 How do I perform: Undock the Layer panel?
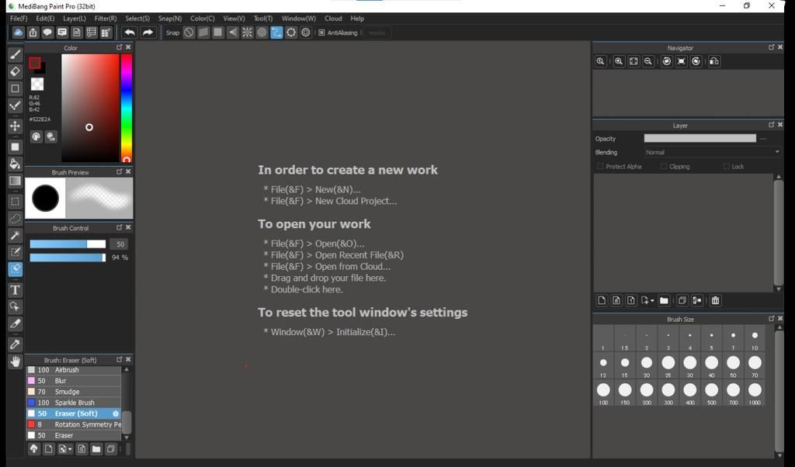click(x=771, y=125)
